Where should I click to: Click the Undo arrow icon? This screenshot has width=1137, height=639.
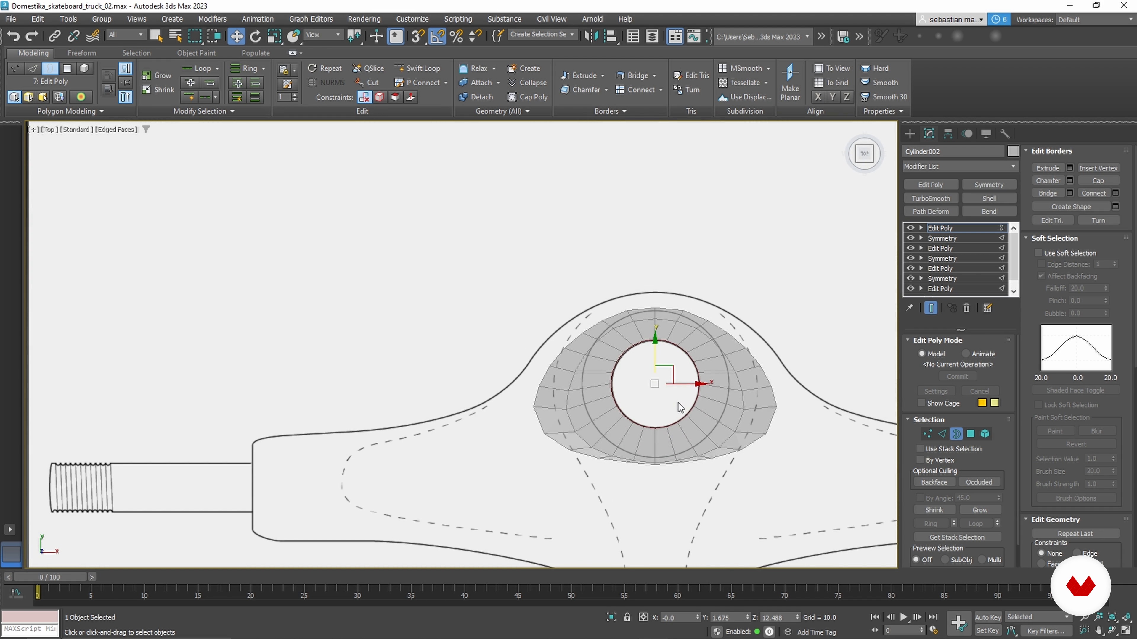[x=13, y=36]
